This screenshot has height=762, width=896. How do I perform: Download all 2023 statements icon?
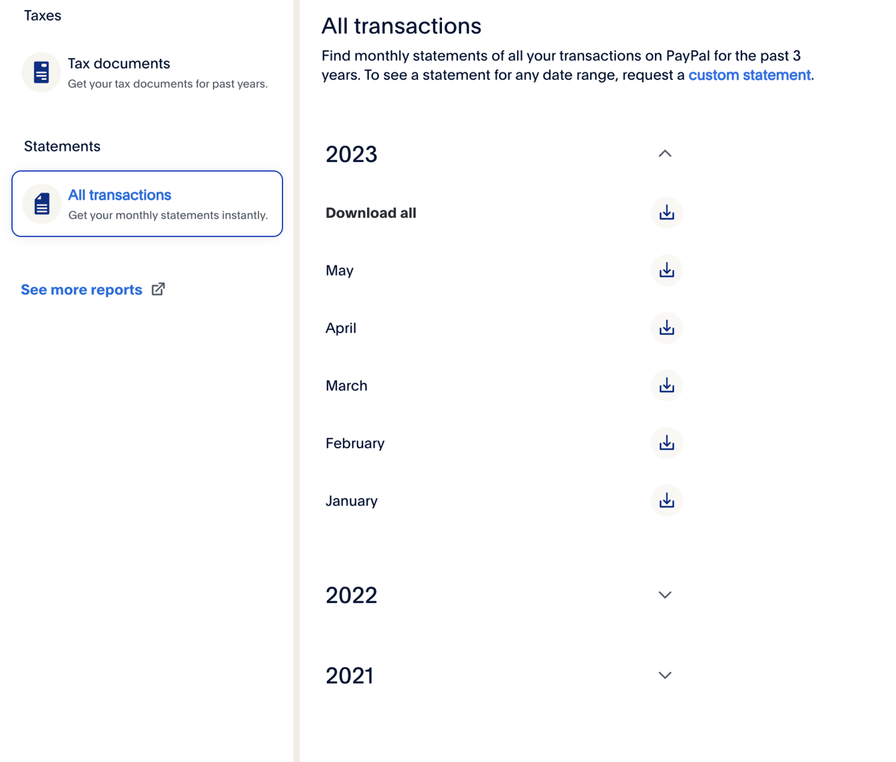(x=666, y=213)
